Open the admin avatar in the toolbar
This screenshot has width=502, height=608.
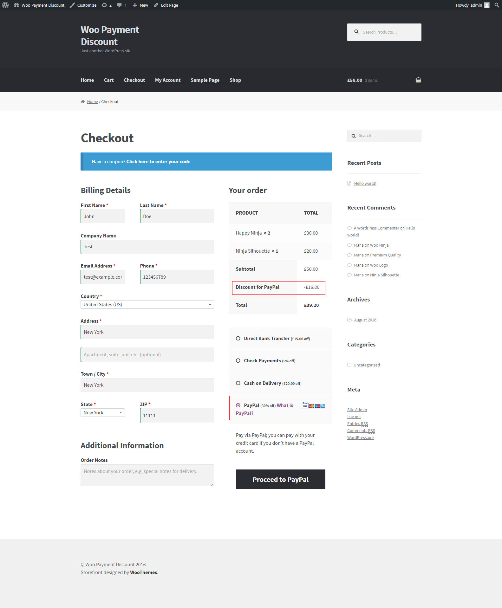point(487,5)
